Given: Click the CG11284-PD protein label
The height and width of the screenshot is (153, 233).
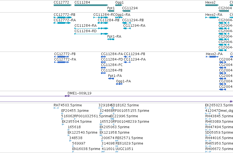Looking at the screenshot, I should pyautogui.click(x=112, y=59).
